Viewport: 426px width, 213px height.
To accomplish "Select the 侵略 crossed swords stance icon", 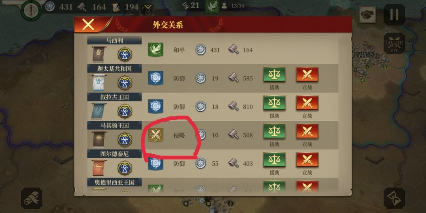I will coord(155,135).
